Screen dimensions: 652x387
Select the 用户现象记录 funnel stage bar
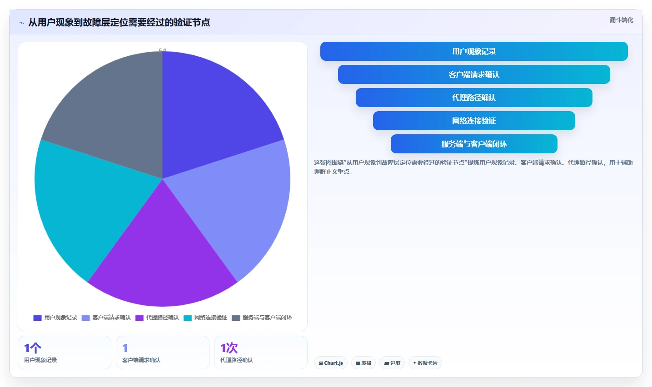click(474, 51)
